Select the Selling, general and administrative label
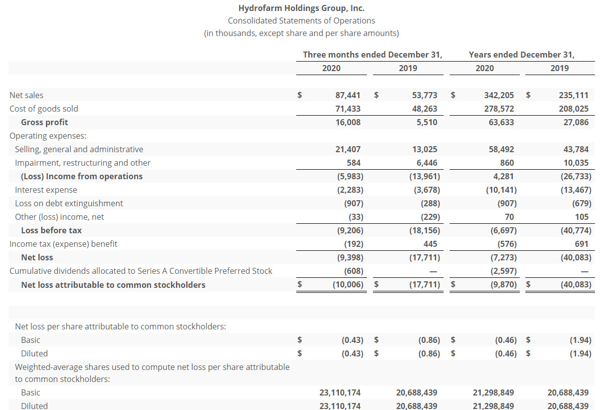Screen dimensions: 600x410 [79, 149]
